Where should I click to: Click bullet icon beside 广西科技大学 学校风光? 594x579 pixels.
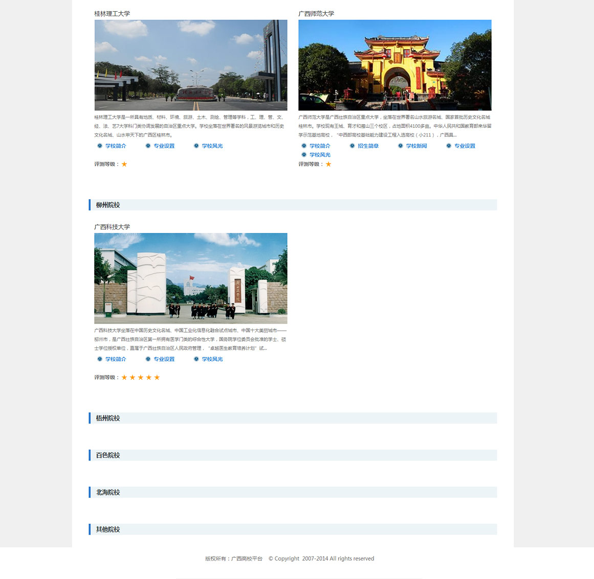tap(196, 359)
